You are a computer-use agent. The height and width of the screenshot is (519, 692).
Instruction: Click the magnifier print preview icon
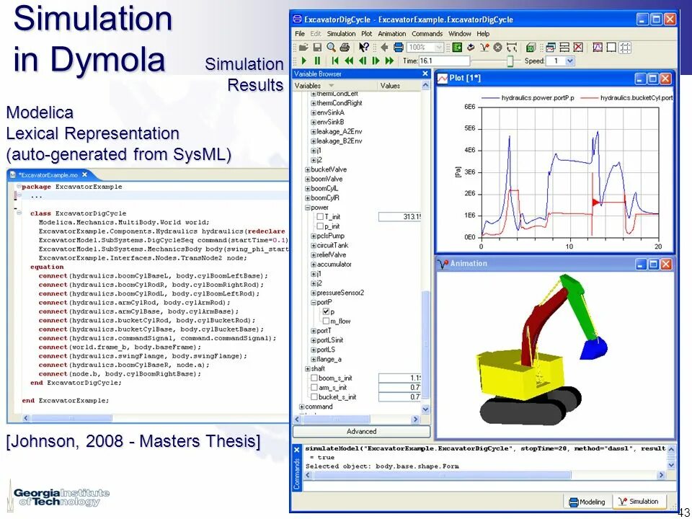(331, 48)
